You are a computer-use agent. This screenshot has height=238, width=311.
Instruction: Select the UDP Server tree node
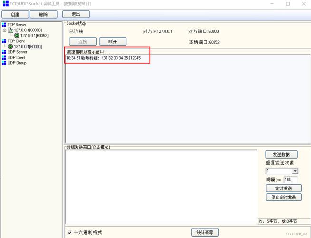[x=17, y=52]
